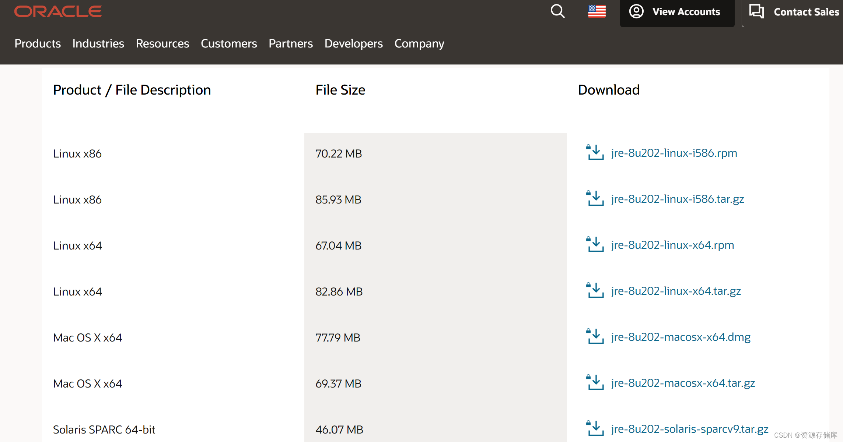This screenshot has width=843, height=442.
Task: Open the Partners navigation item
Action: (290, 43)
